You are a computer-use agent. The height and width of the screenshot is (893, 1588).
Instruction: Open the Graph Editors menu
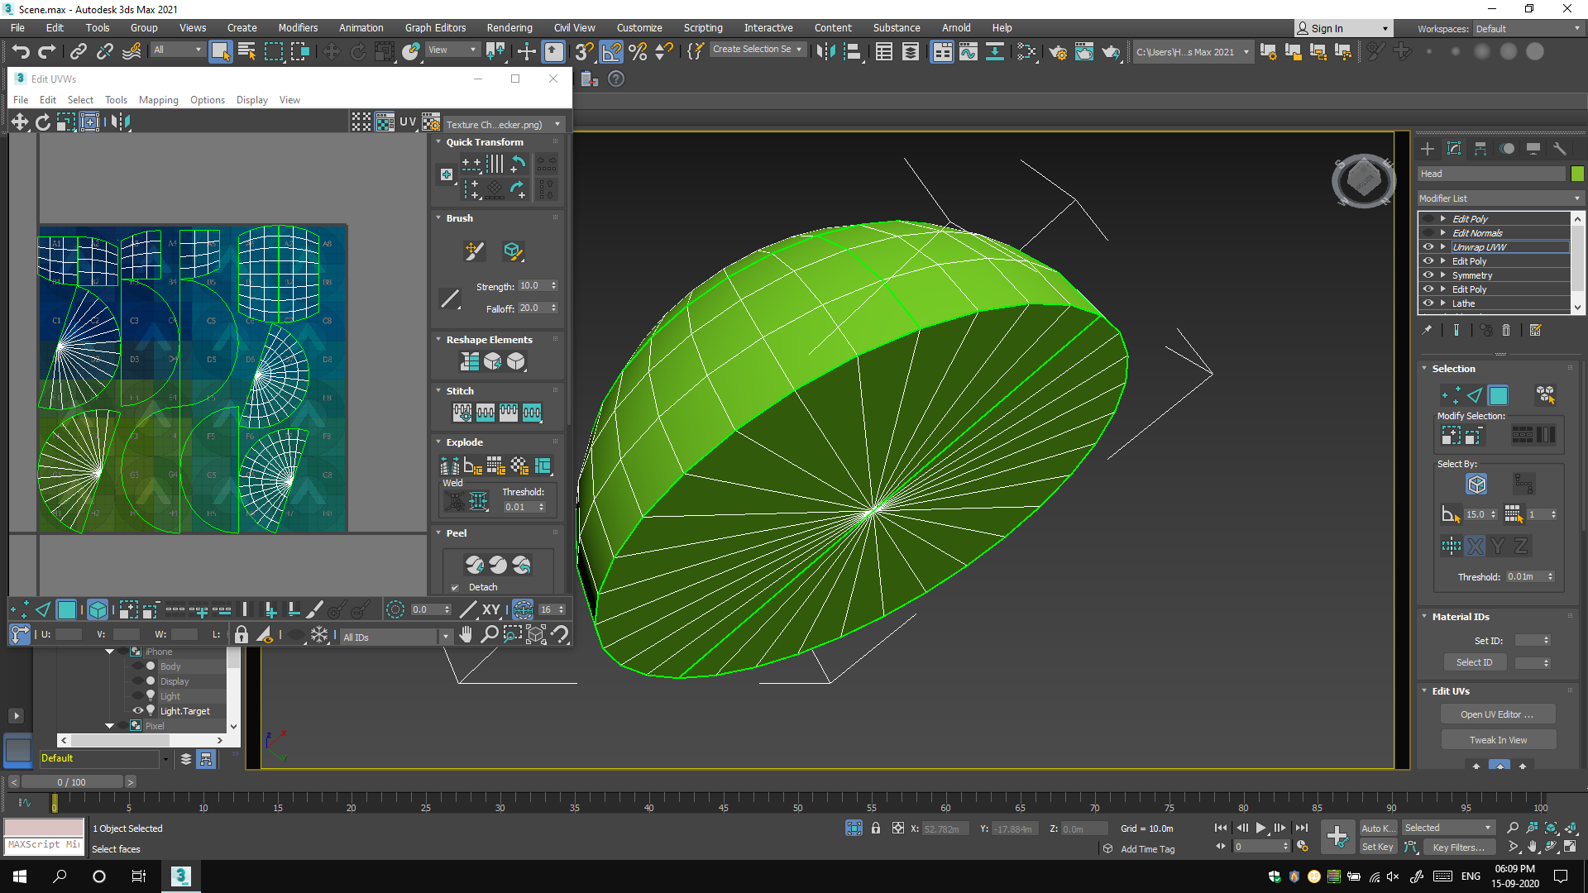(x=435, y=28)
